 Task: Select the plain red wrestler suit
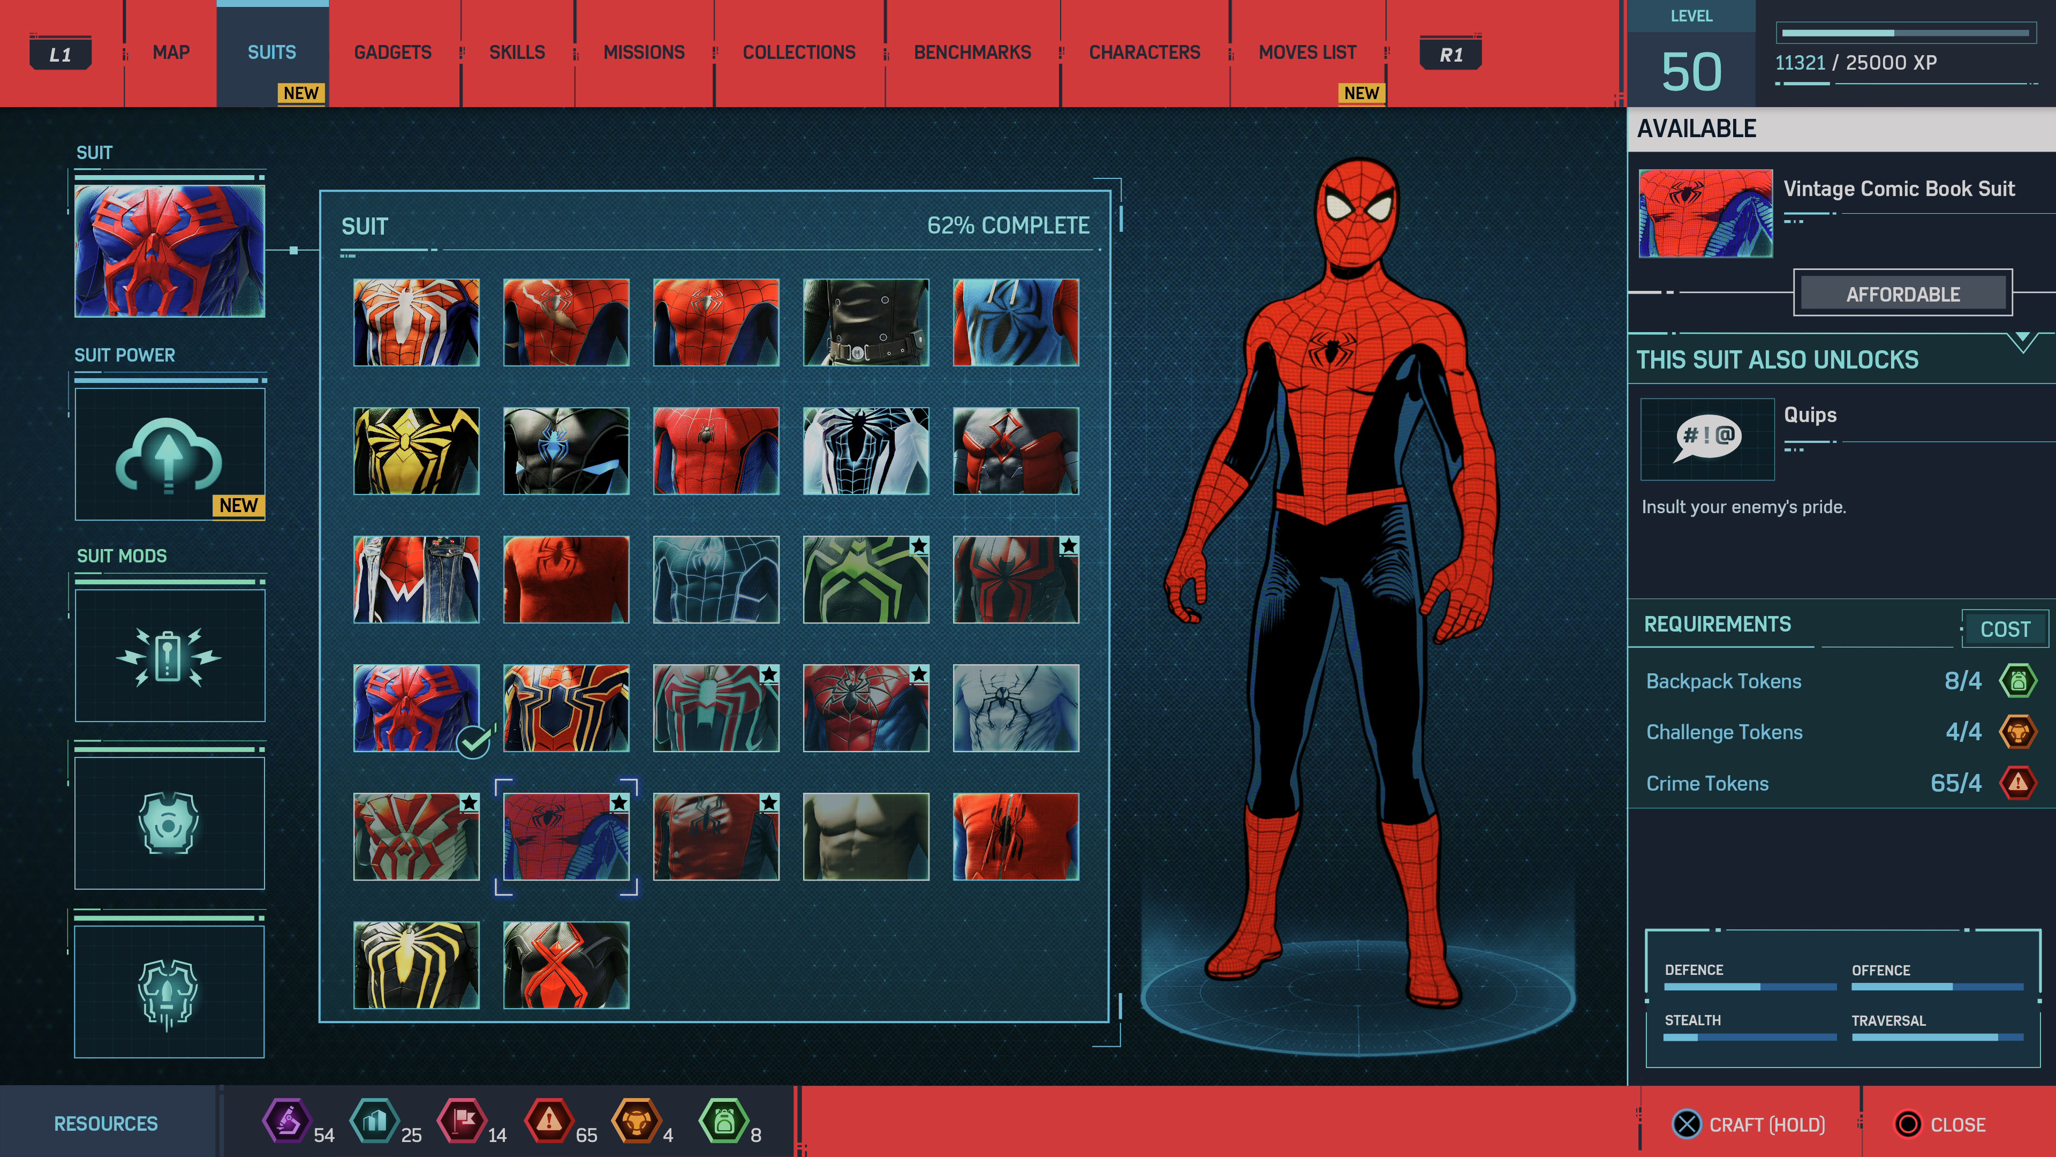click(566, 580)
